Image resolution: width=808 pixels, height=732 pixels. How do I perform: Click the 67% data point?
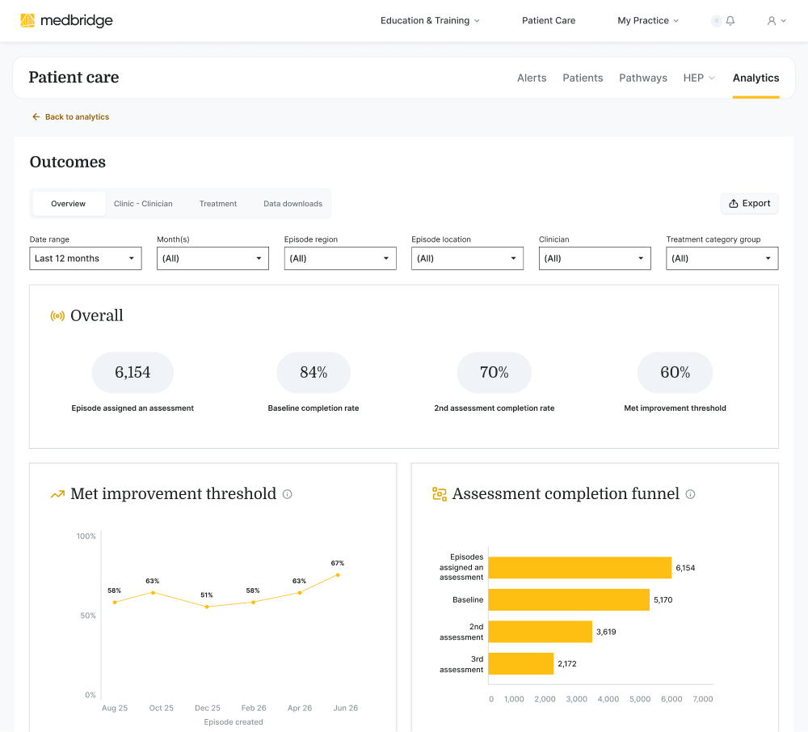[x=338, y=574]
